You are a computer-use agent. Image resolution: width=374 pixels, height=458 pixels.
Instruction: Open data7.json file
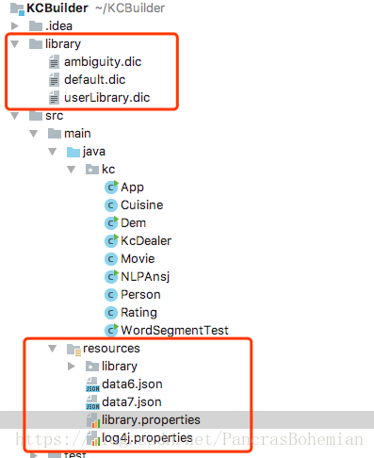[x=132, y=402]
